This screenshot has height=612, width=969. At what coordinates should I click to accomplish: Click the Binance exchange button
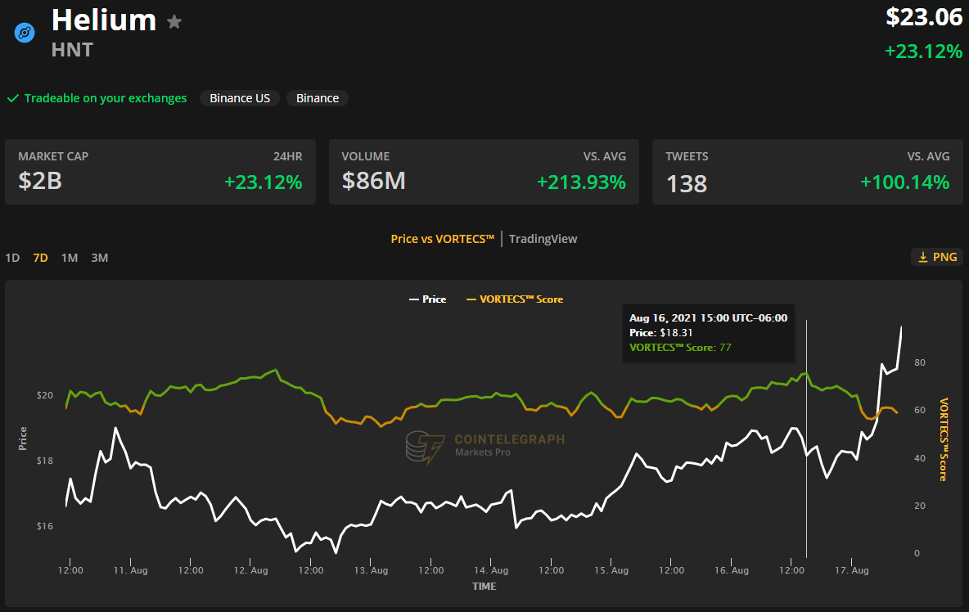pos(318,98)
